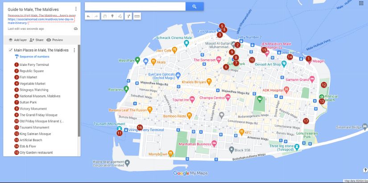This screenshot has width=368, height=183.
Task: Open the map title three-dot options menu
Action: [x=76, y=9]
